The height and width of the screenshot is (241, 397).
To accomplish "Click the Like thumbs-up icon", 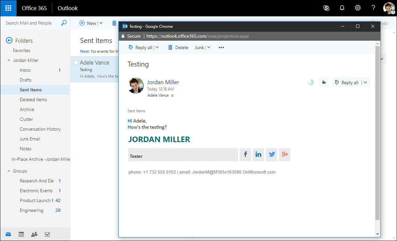I will 324,83.
